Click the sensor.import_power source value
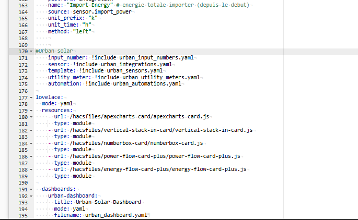 coord(102,12)
